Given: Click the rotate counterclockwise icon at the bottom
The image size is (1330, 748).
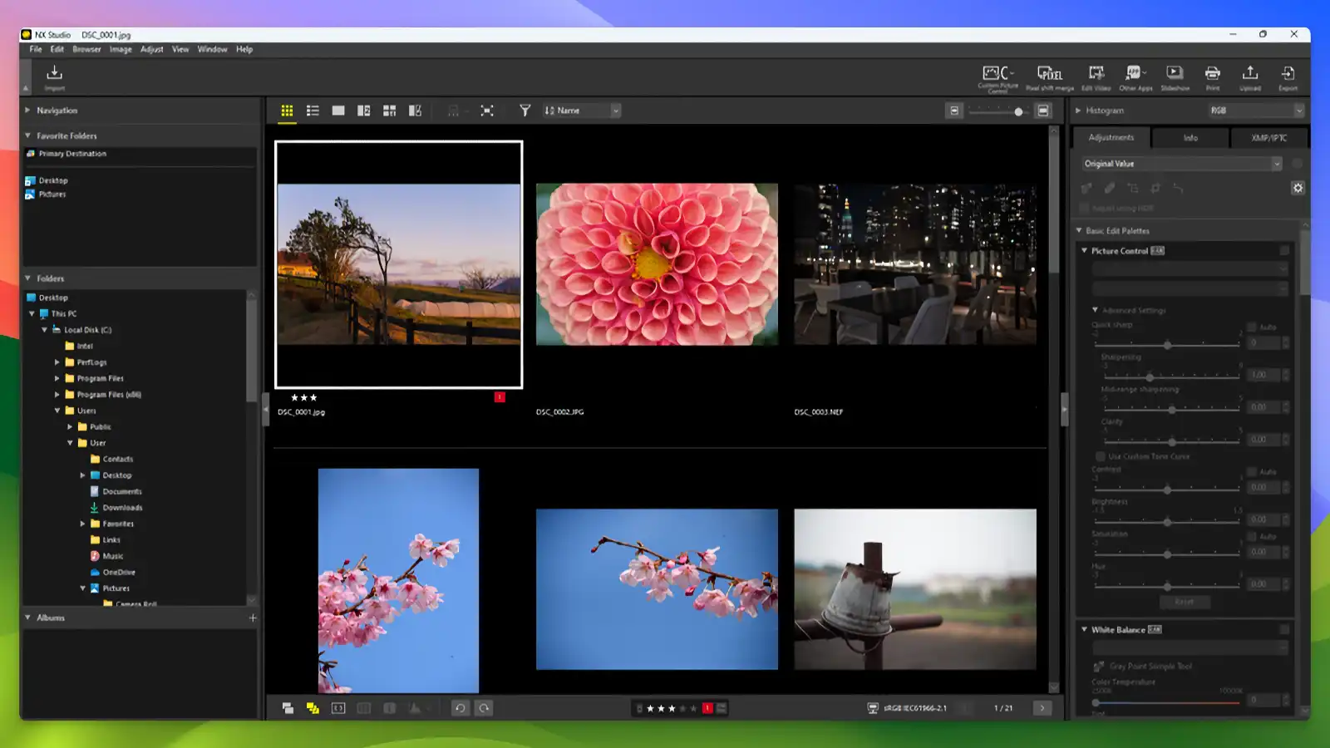Looking at the screenshot, I should (462, 707).
